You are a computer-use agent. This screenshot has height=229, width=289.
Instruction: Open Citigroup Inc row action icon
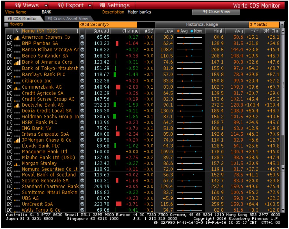[x=82, y=81]
